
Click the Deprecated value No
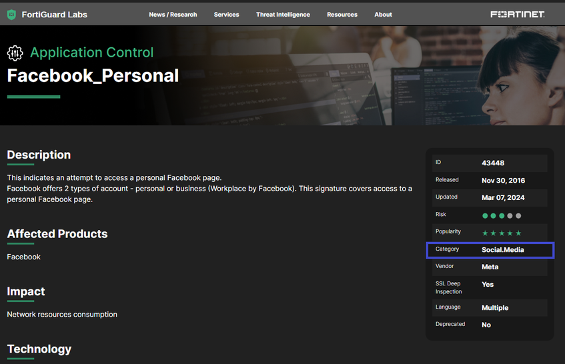pos(486,325)
